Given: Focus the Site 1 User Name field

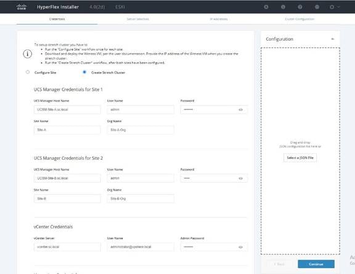Looking at the screenshot, I should click(141, 110).
